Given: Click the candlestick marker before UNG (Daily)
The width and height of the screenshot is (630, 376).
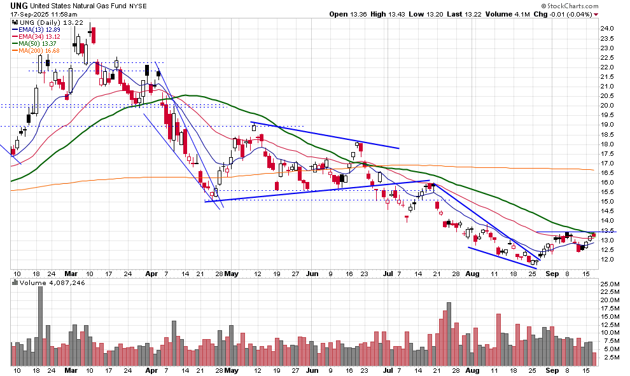Looking at the screenshot, I should pos(16,22).
